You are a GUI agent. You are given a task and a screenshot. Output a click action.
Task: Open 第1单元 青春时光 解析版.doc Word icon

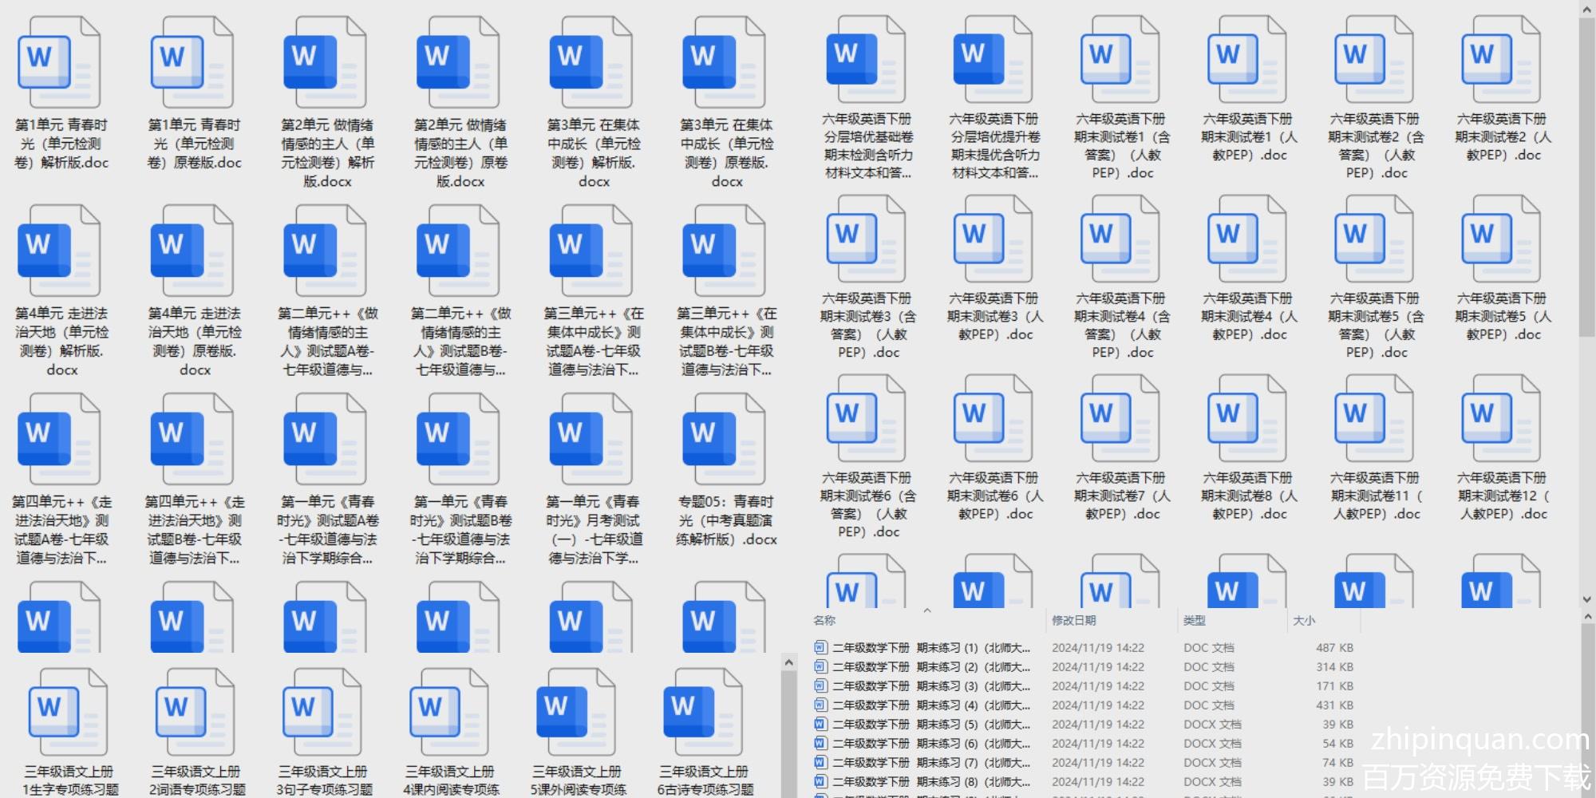(x=59, y=62)
